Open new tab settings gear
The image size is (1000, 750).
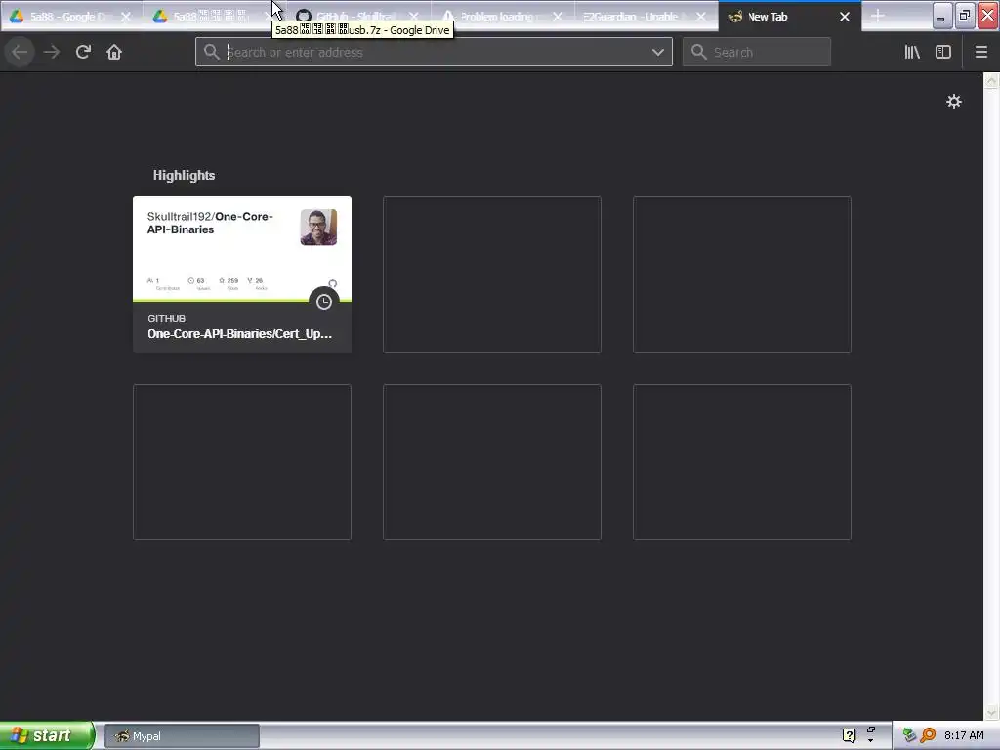[x=953, y=102]
